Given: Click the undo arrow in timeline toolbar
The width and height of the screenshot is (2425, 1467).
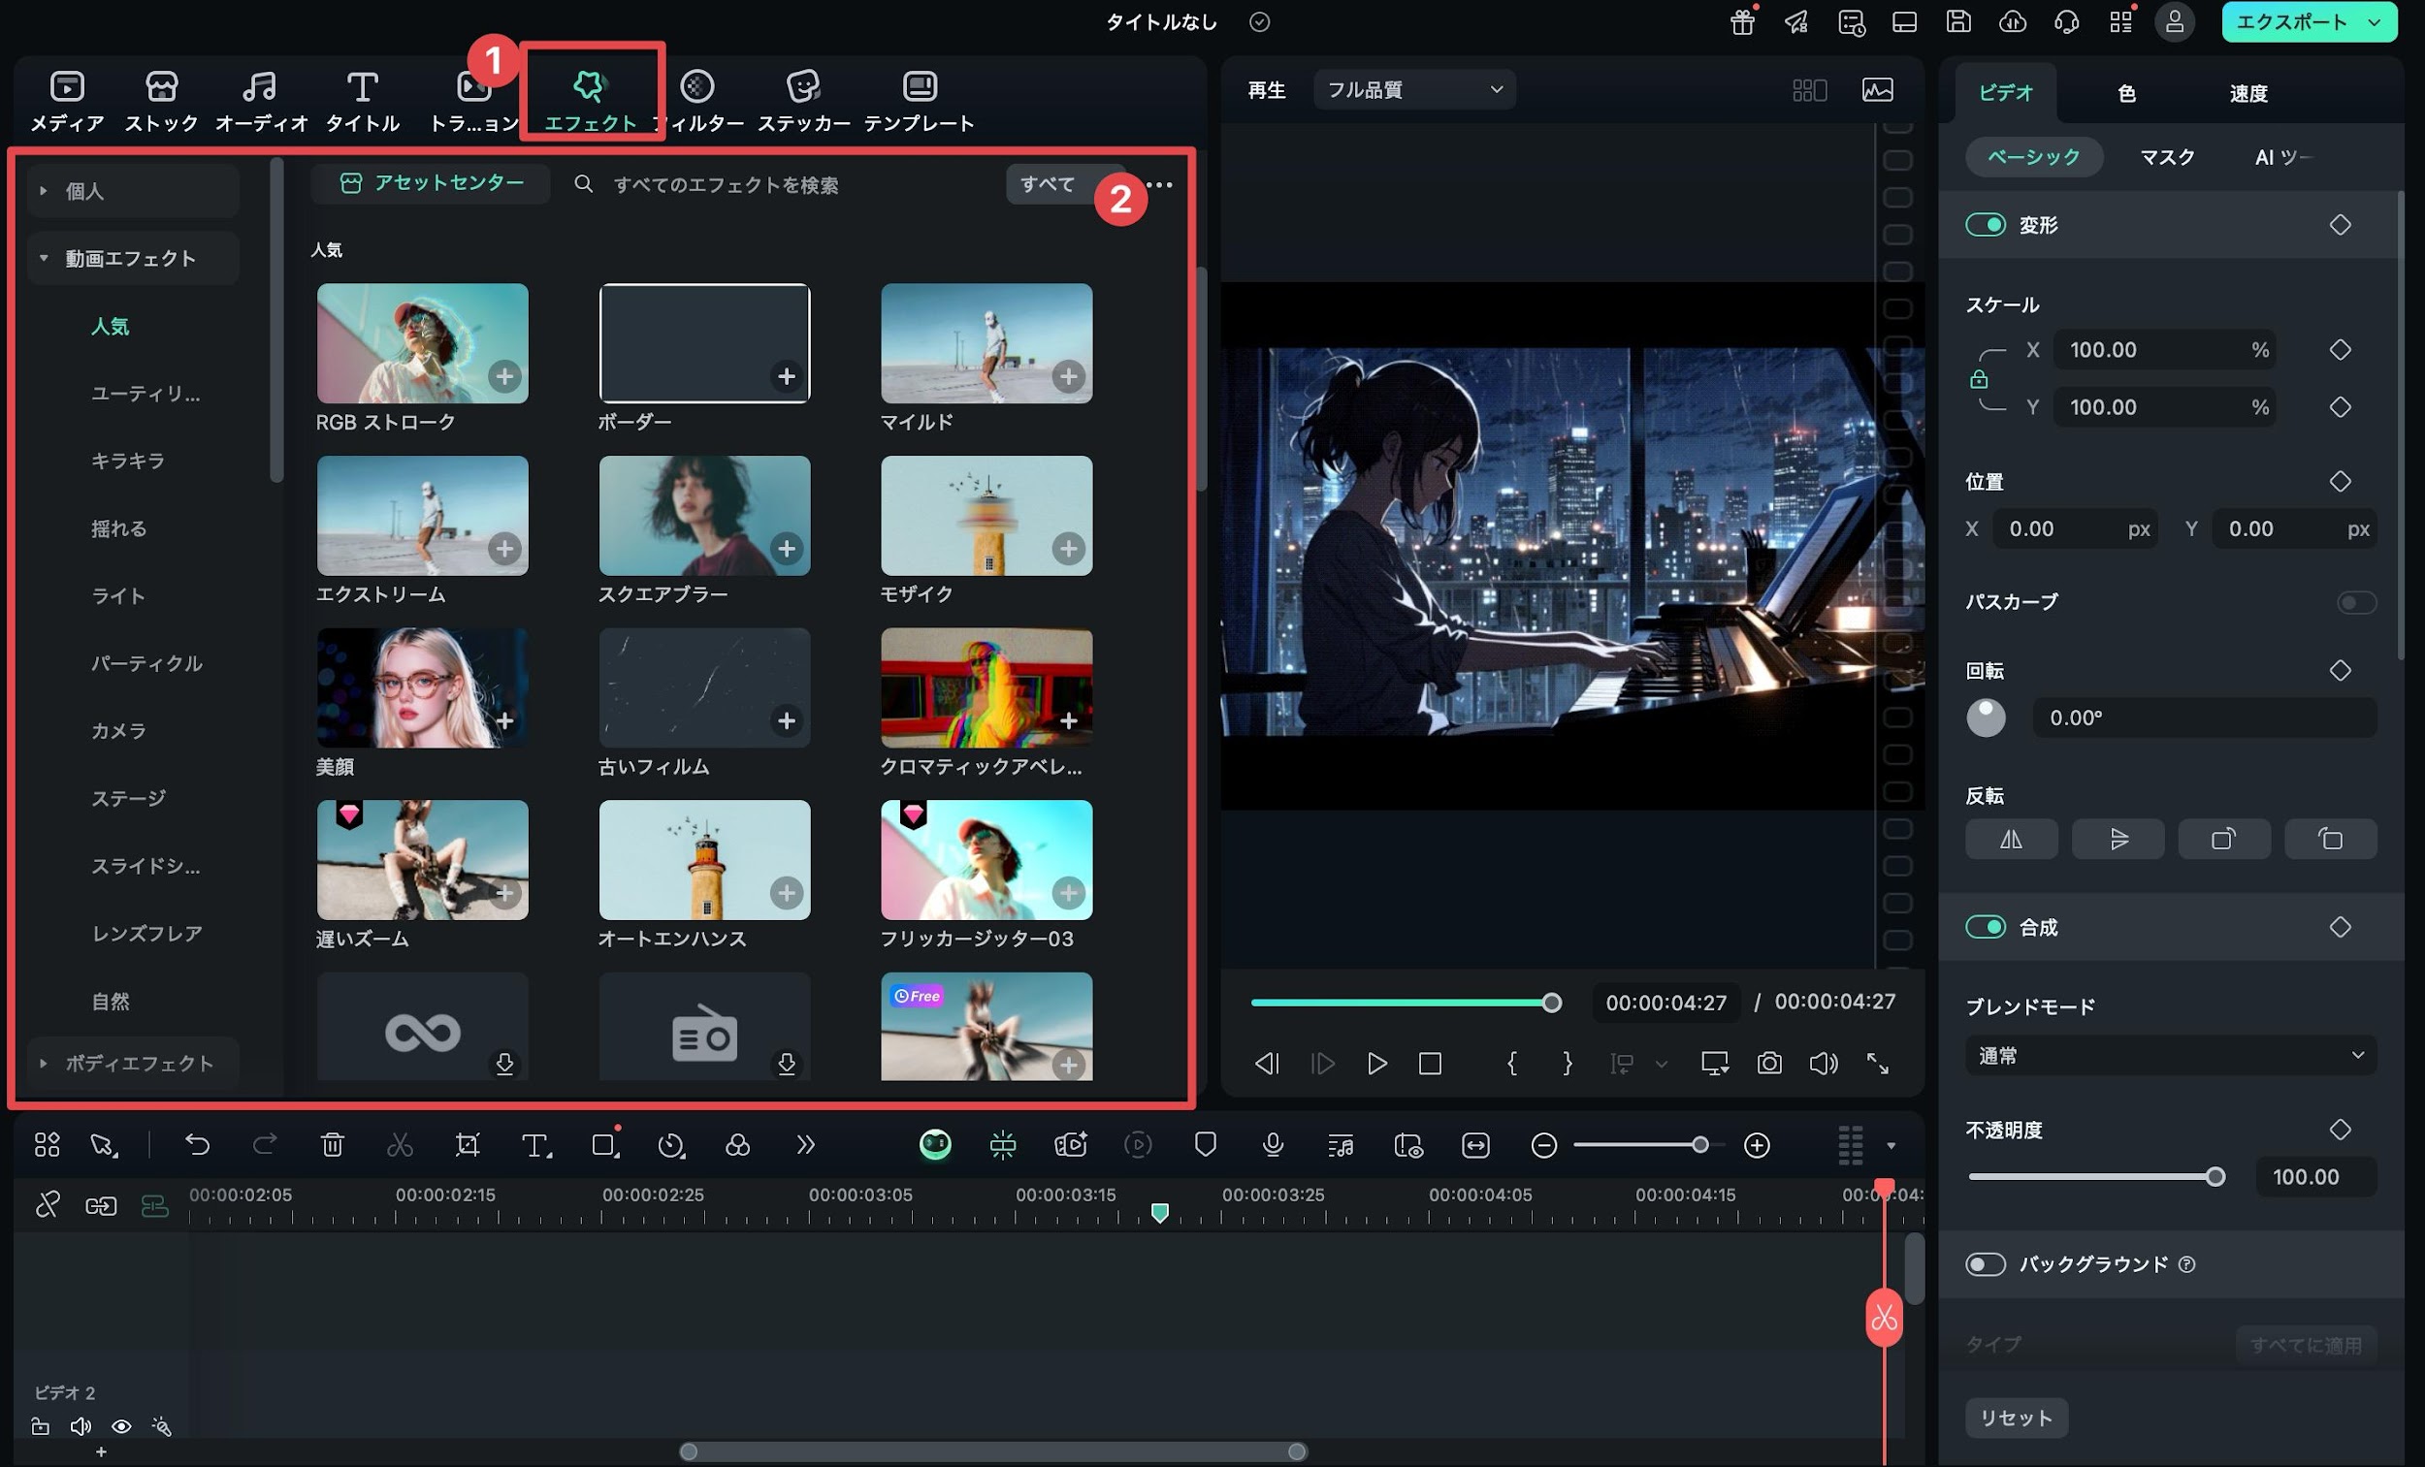Looking at the screenshot, I should click(197, 1144).
